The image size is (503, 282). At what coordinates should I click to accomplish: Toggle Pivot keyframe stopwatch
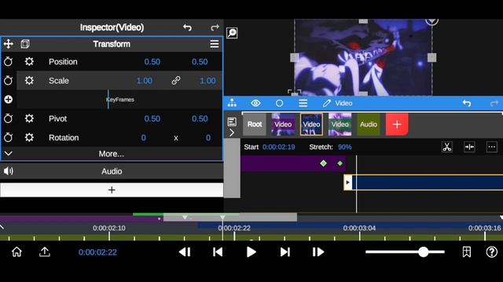[x=9, y=118]
